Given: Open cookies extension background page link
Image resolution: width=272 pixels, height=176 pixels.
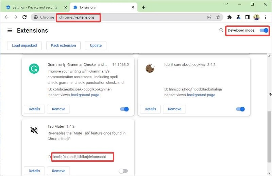Looking at the screenshot, I should click(201, 95).
